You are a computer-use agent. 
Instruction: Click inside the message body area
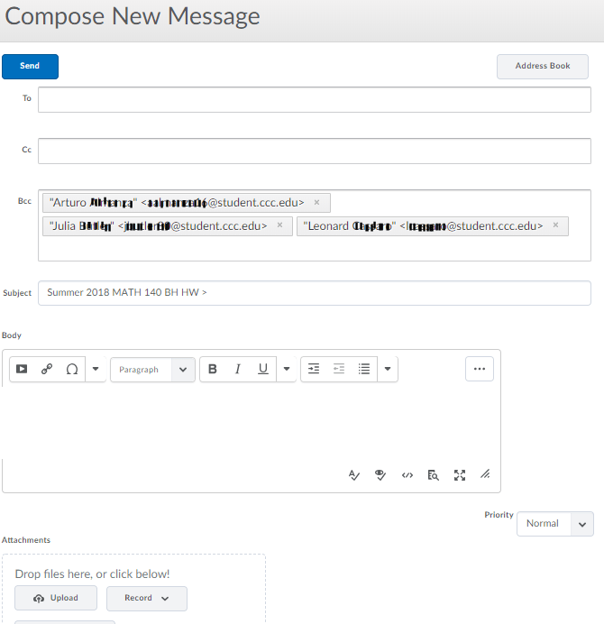pos(251,424)
